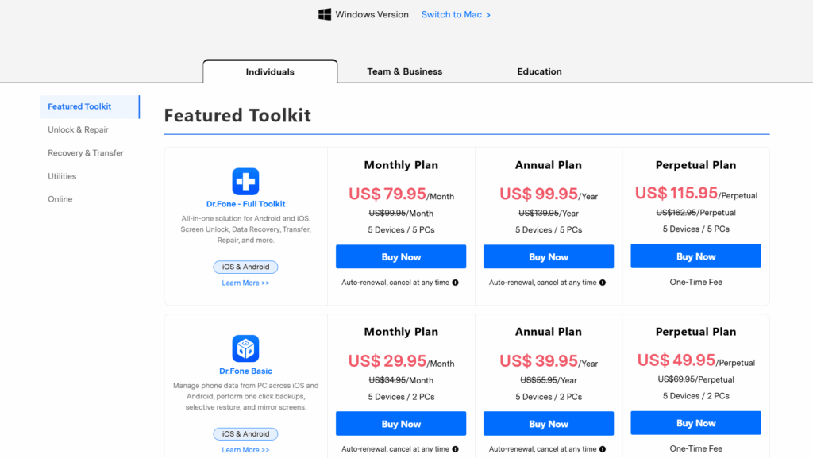The height and width of the screenshot is (458, 813).
Task: Click iOS & Android badge under Dr.Fone Basic
Action: [246, 433]
